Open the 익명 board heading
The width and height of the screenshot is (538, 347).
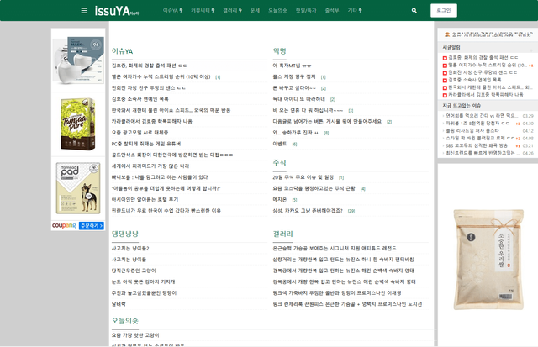click(x=279, y=51)
